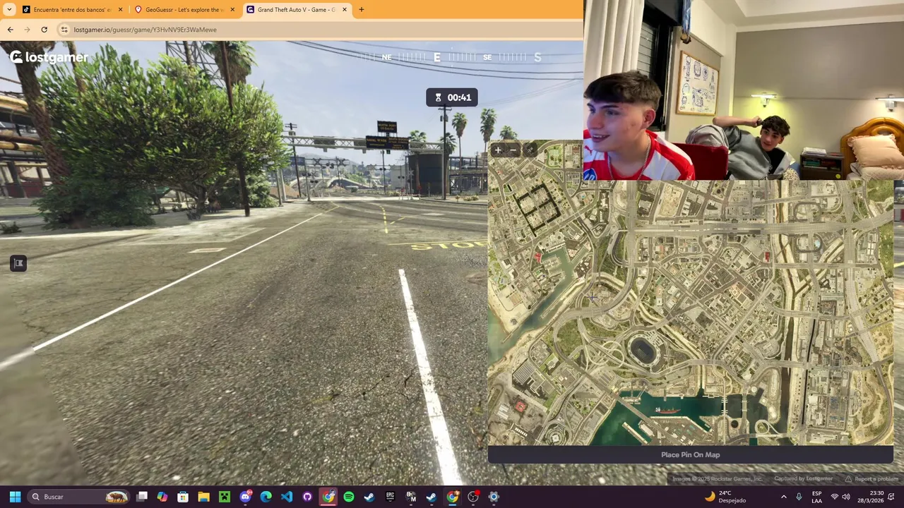Close the GeoGuessr tab
Image resolution: width=904 pixels, height=508 pixels.
coord(232,9)
